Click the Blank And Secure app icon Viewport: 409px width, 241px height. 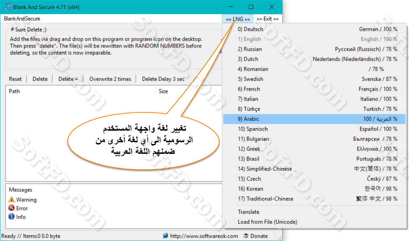(8, 7)
